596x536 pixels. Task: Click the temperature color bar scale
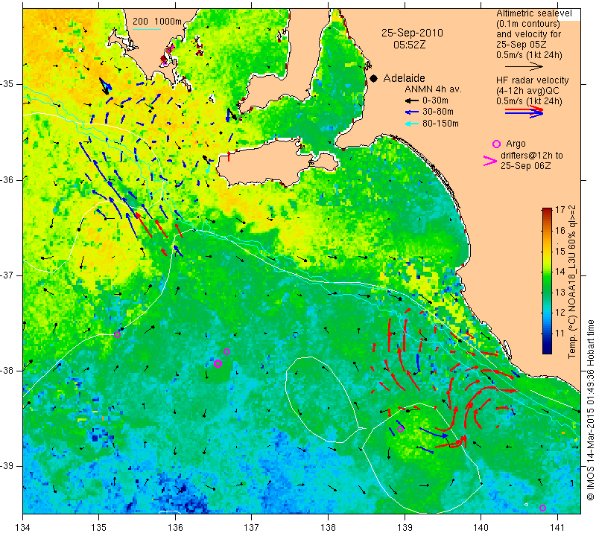[x=547, y=281]
